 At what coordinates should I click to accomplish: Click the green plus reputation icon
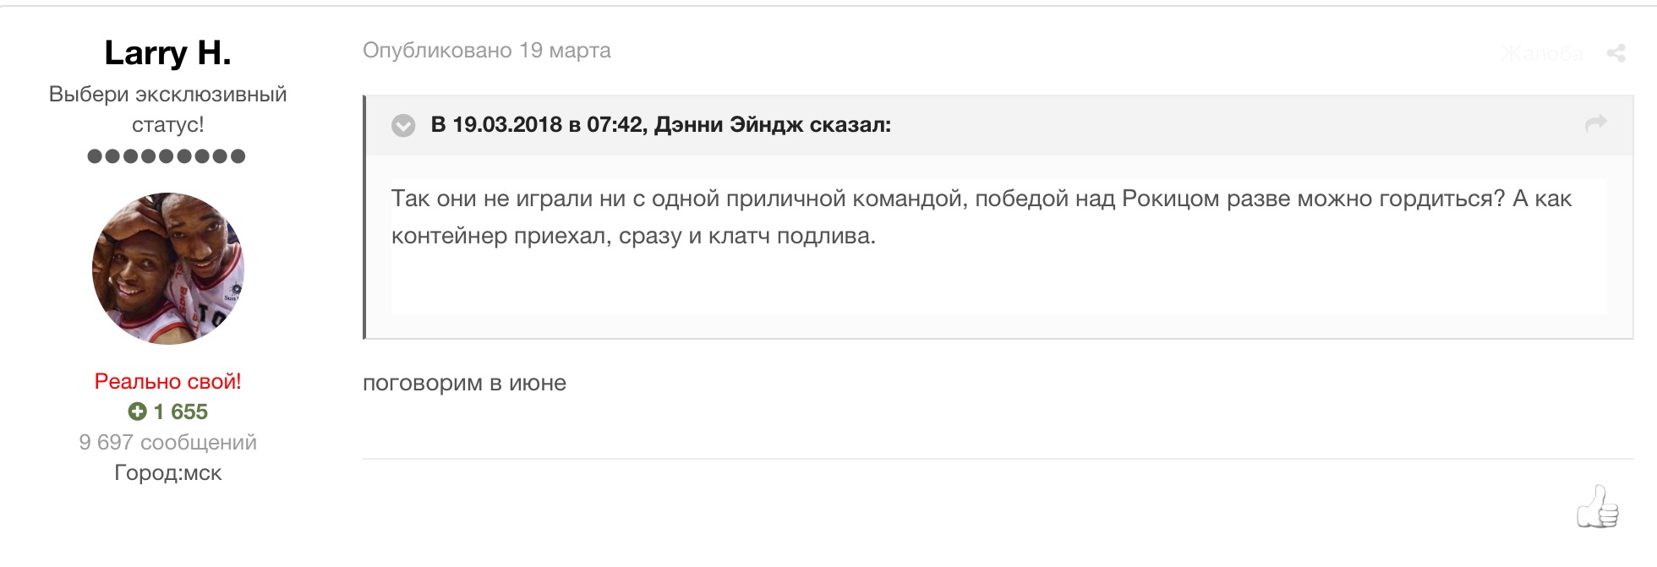137,412
